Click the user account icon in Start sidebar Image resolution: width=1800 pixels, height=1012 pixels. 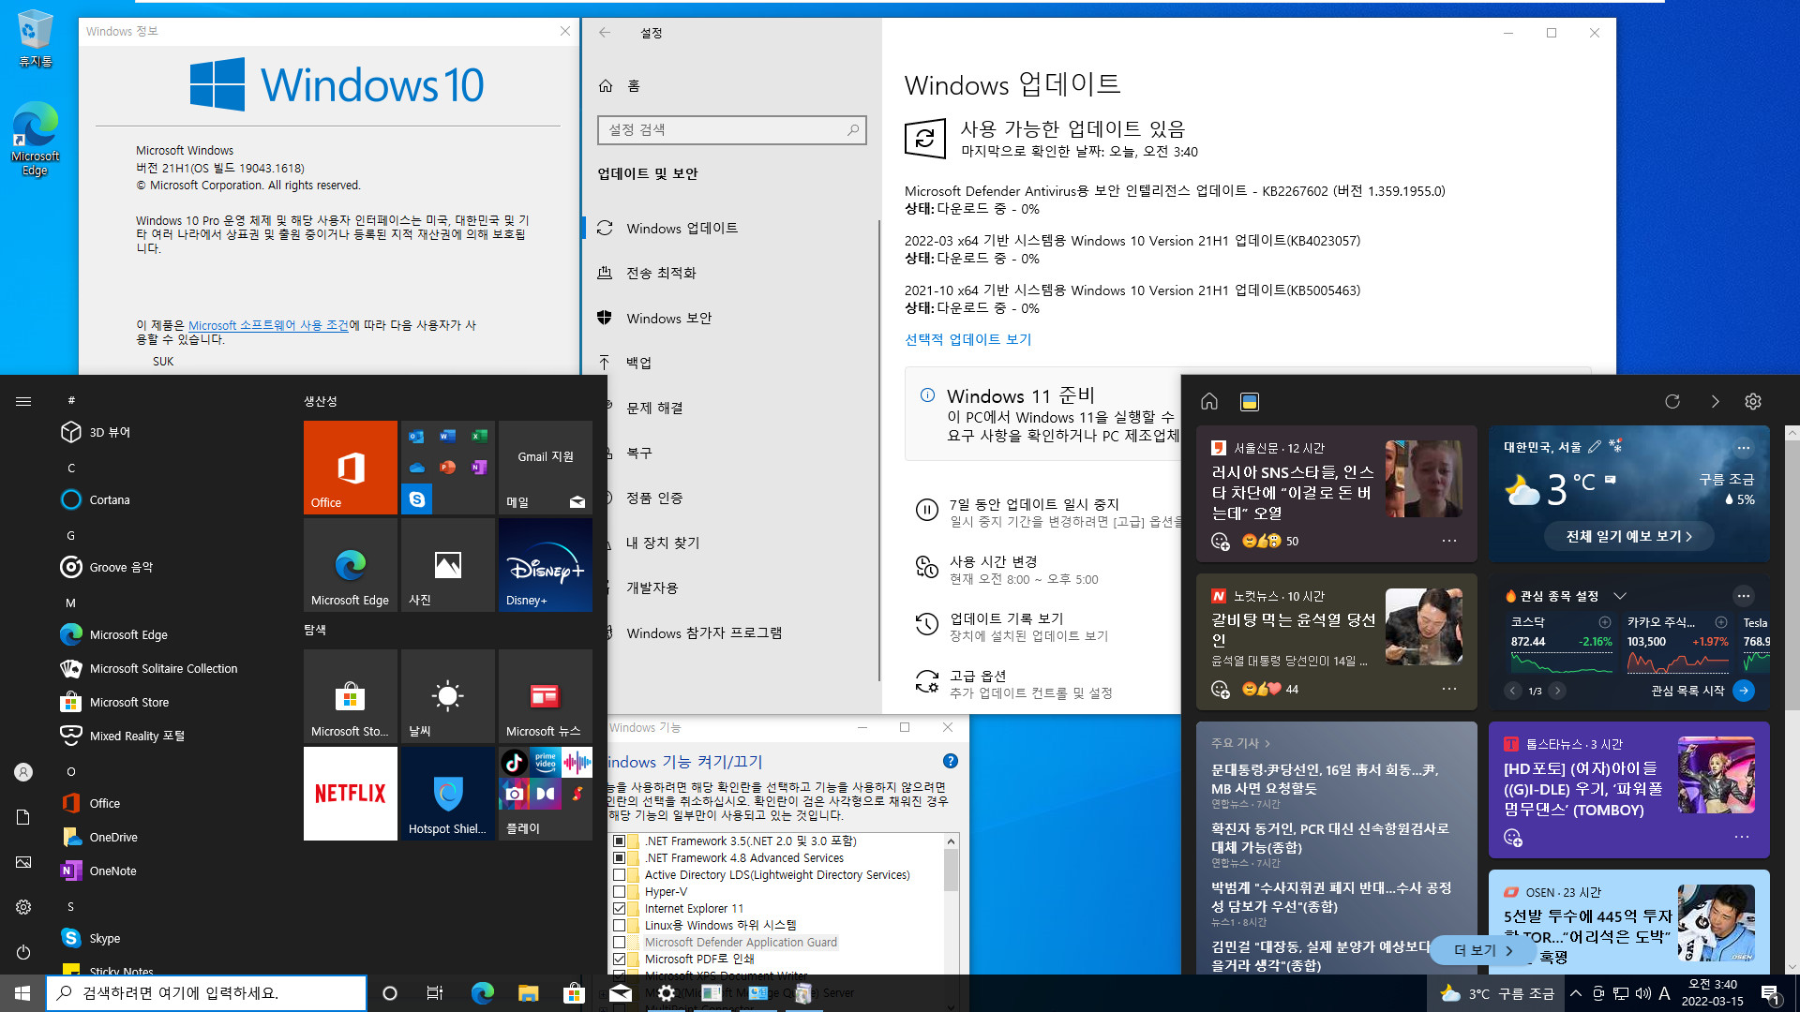(23, 772)
